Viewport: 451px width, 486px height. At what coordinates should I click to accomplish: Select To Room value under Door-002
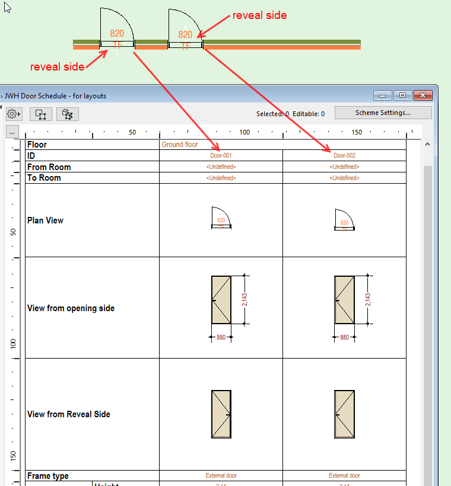(x=345, y=178)
